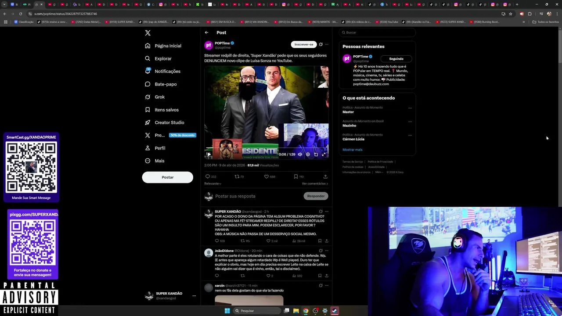Open account switcher dots beside SUPER XANDÃO
The width and height of the screenshot is (562, 316).
[x=194, y=296]
